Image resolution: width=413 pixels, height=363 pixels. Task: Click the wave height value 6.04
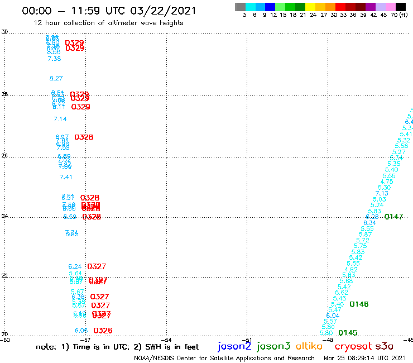tap(333, 316)
